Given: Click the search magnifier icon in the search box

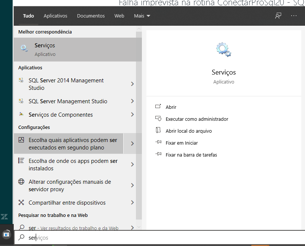Looking at the screenshot, I should point(21,237).
